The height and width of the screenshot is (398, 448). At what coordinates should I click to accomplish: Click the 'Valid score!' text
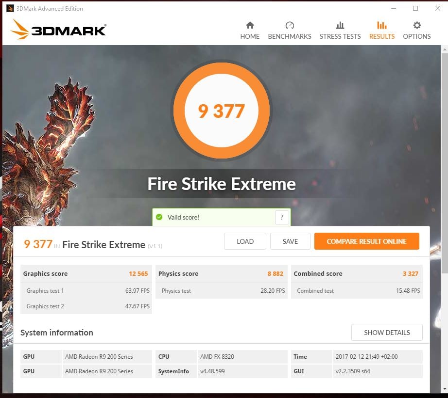(x=183, y=217)
